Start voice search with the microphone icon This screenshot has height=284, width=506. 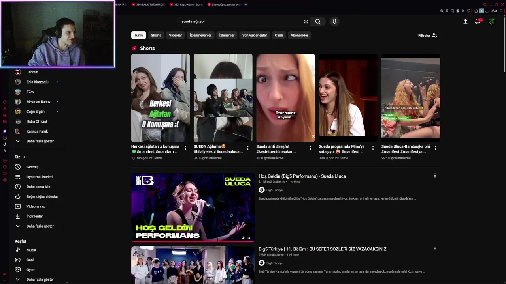[334, 22]
